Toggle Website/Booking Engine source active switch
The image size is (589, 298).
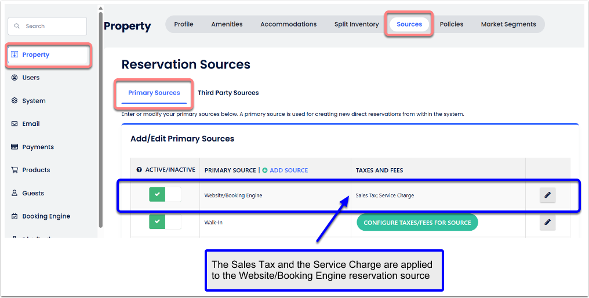165,195
